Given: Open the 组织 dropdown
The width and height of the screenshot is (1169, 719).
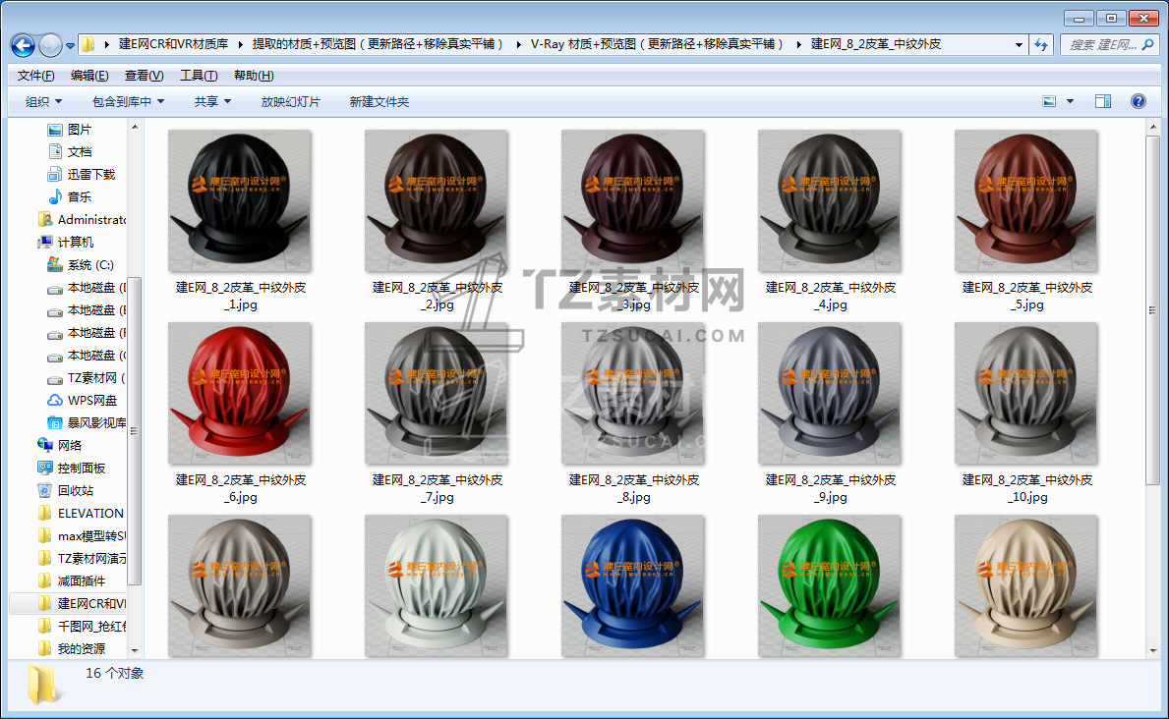Looking at the screenshot, I should (x=44, y=102).
